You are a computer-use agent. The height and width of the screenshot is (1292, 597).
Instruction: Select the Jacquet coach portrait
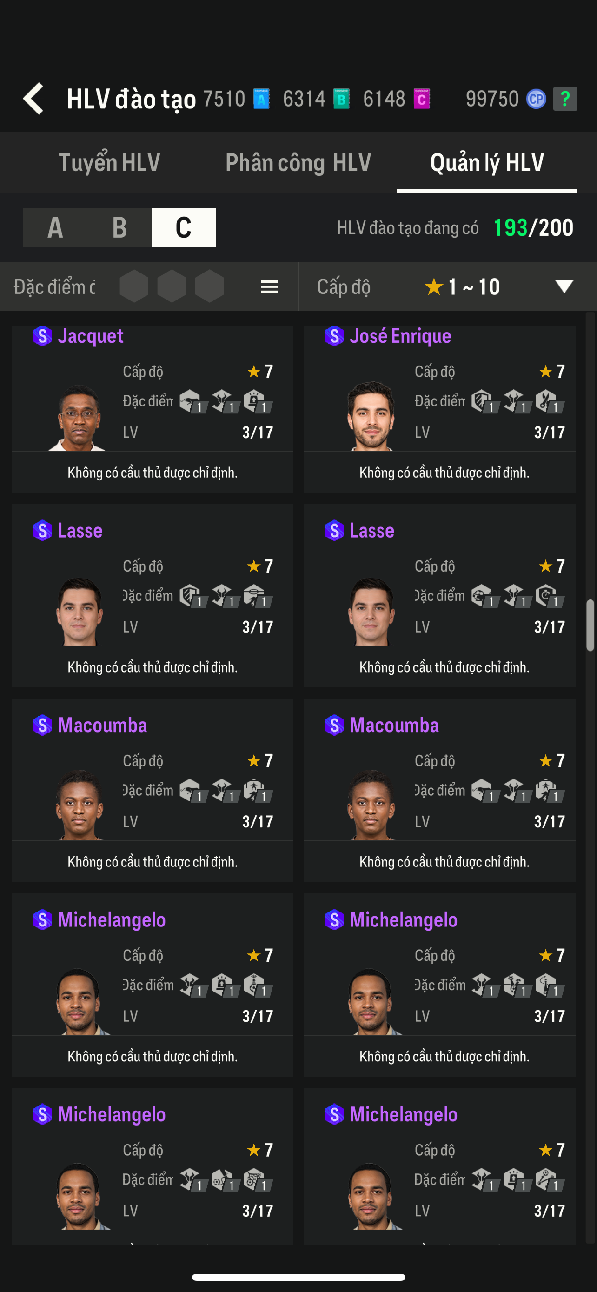tap(79, 417)
